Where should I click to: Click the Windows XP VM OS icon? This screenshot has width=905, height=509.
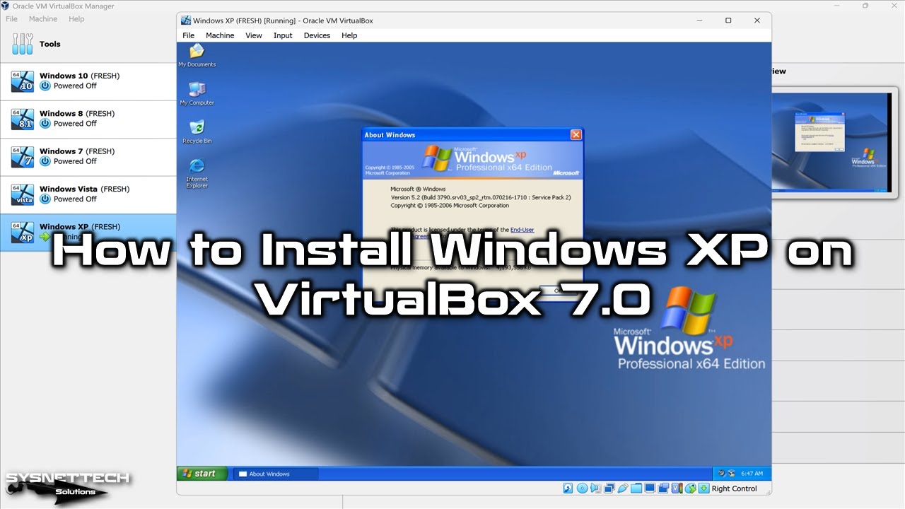[x=23, y=233]
